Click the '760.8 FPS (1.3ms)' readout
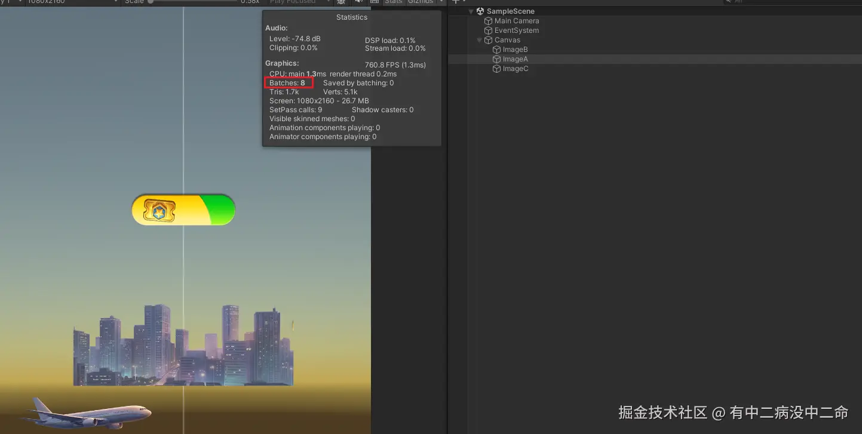Viewport: 862px width, 434px height. tap(395, 65)
